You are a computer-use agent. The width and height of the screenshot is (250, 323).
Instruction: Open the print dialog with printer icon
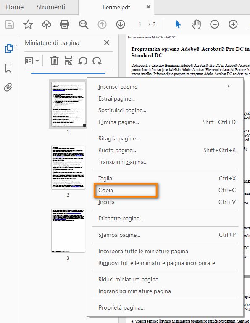click(x=65, y=24)
